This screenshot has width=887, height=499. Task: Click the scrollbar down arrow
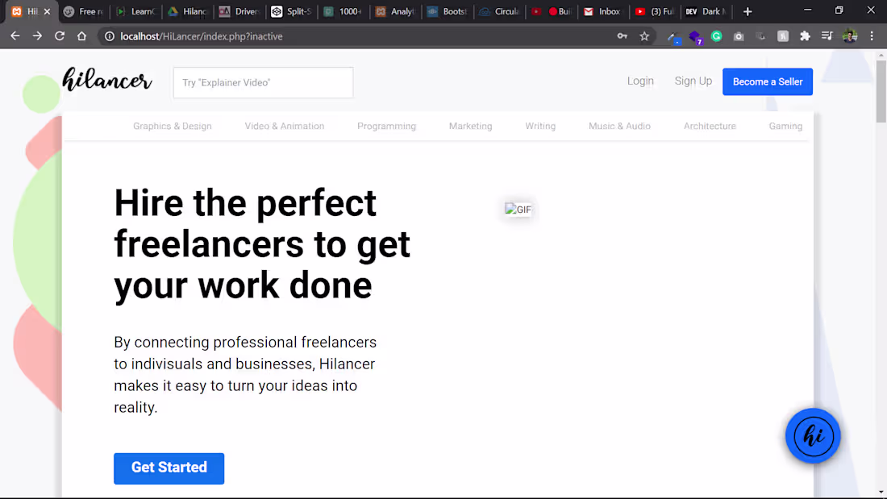point(881,493)
